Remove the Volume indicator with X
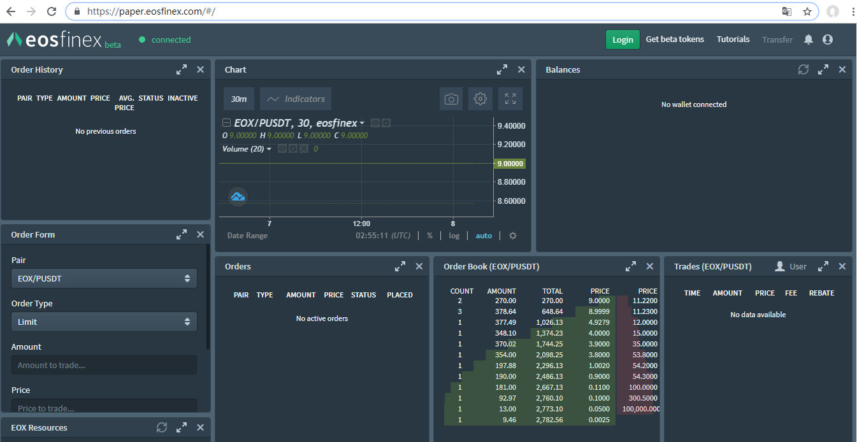The height and width of the screenshot is (442, 857). click(x=304, y=148)
